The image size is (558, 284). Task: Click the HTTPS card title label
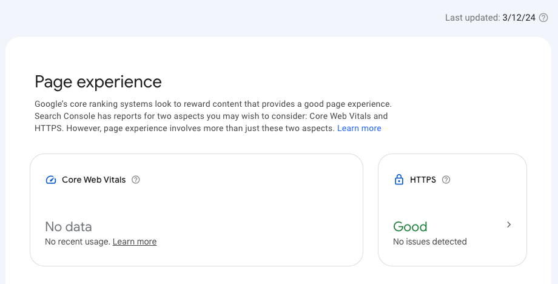tap(423, 180)
